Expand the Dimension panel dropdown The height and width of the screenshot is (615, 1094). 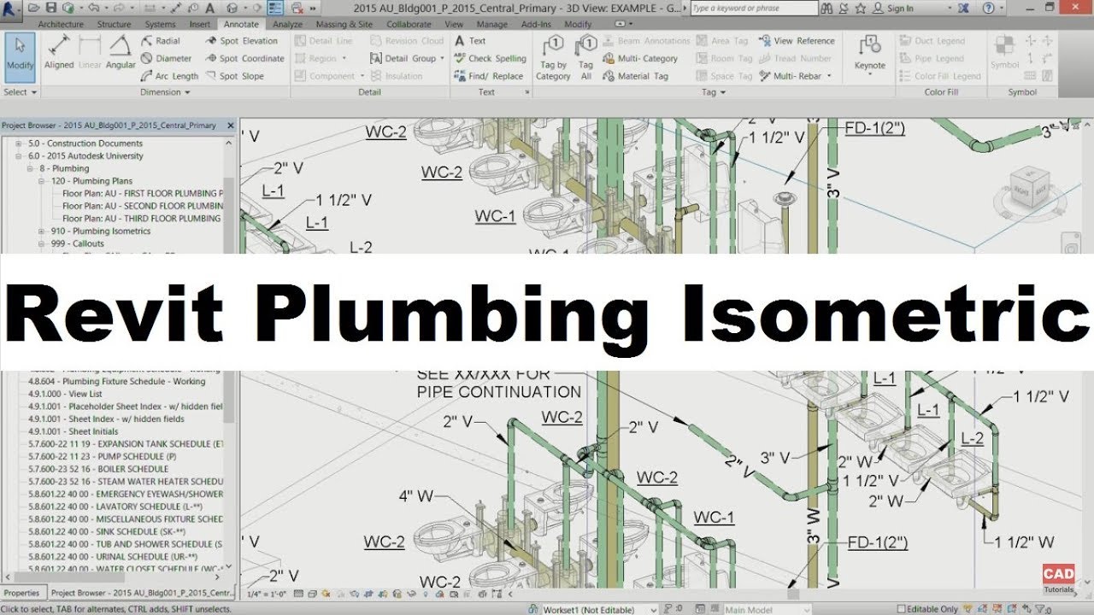tap(165, 92)
